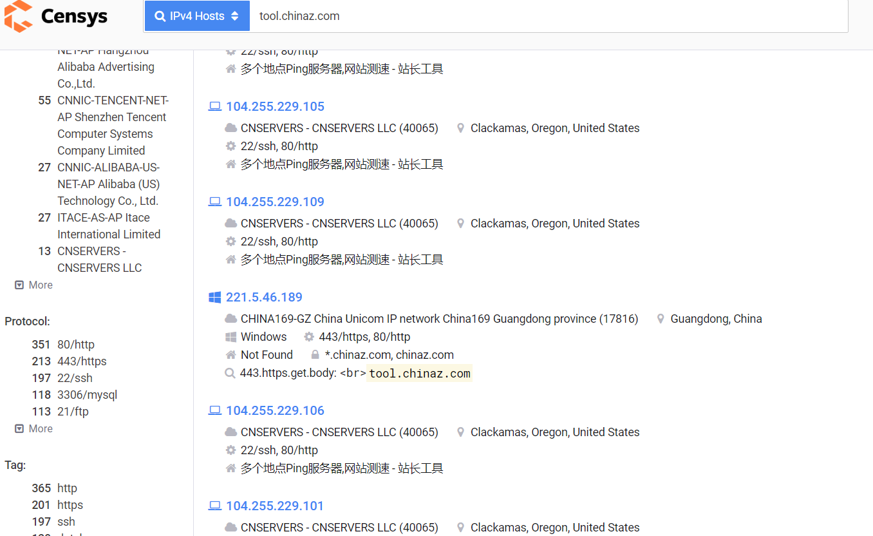Click cloud icon in 104.255.229.106 result
Screen dimensions: 873x536
click(230, 432)
